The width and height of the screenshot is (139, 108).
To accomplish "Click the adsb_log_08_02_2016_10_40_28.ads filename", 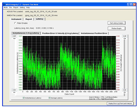I will tap(41, 11).
